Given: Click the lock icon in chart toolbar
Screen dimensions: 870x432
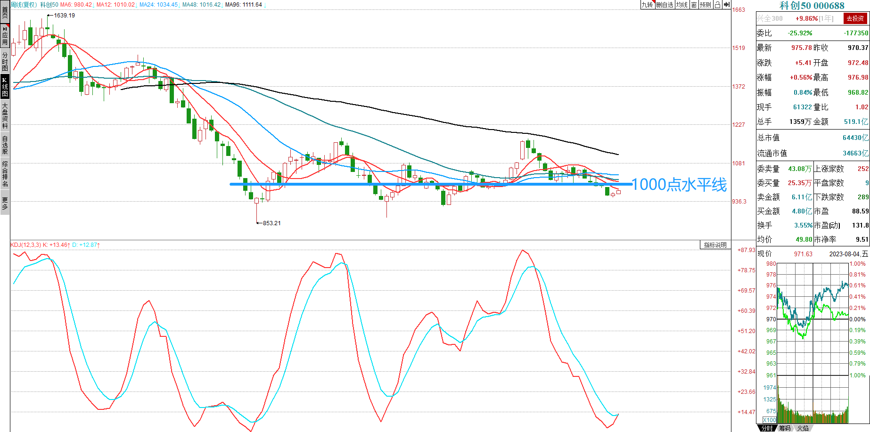Looking at the screenshot, I should point(717,5).
